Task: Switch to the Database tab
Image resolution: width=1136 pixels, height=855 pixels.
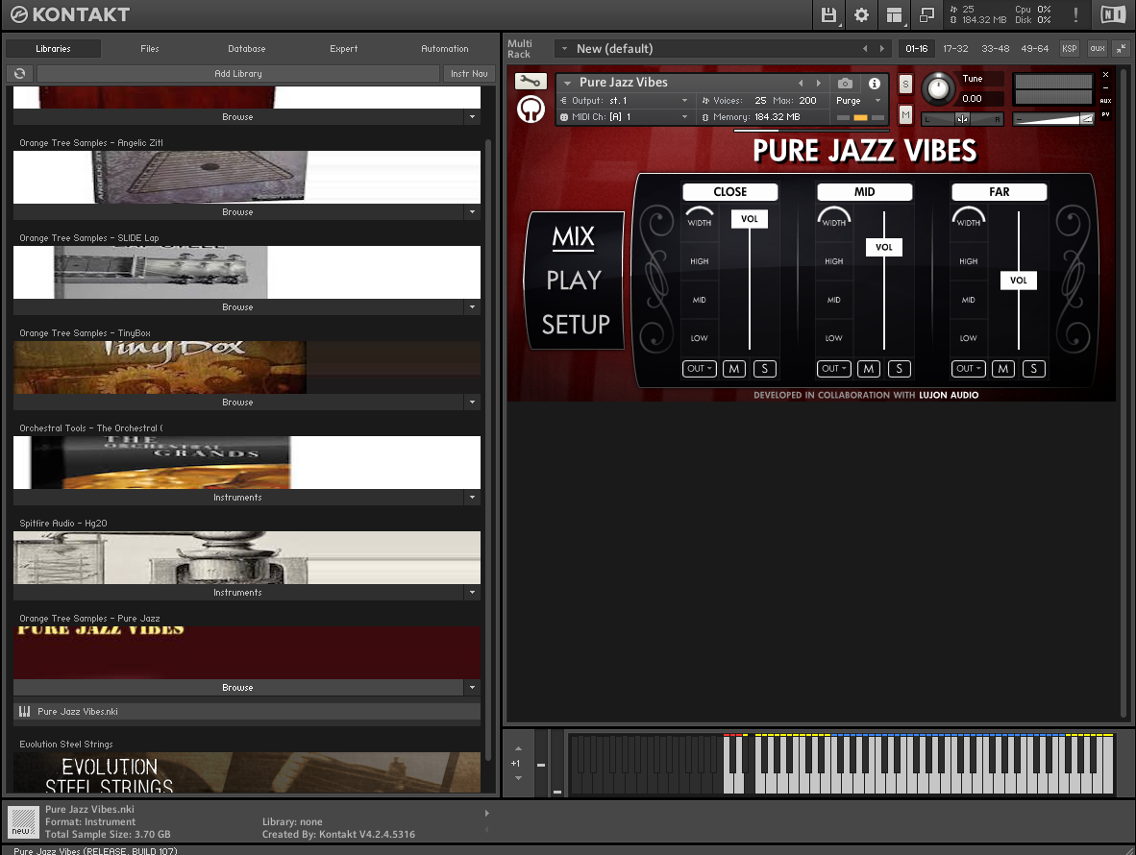Action: point(247,48)
